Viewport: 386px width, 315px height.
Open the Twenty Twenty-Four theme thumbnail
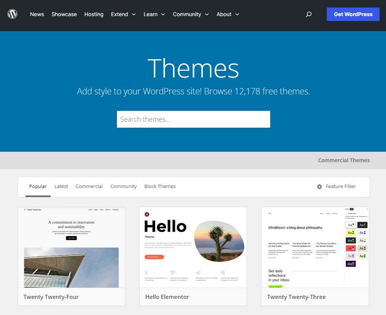[x=71, y=247]
